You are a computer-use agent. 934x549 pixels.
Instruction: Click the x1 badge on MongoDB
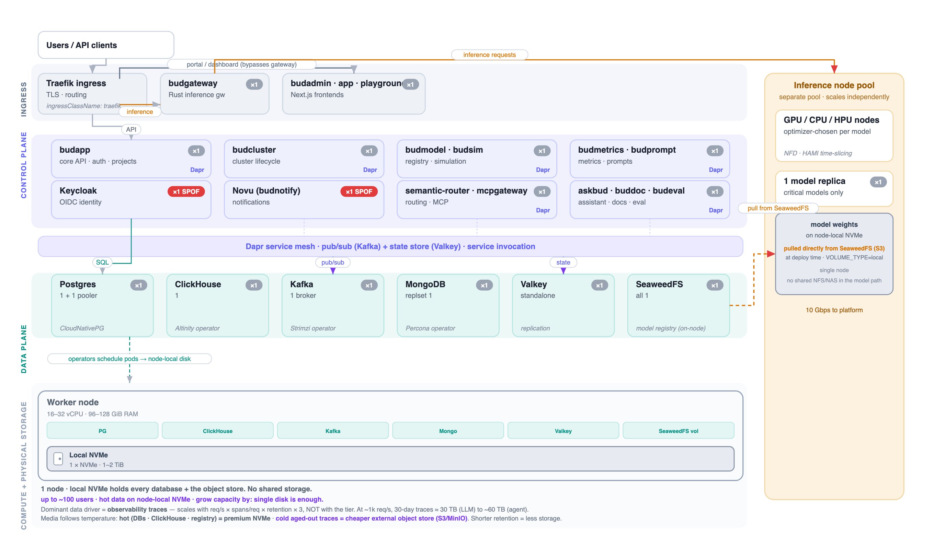(x=485, y=285)
